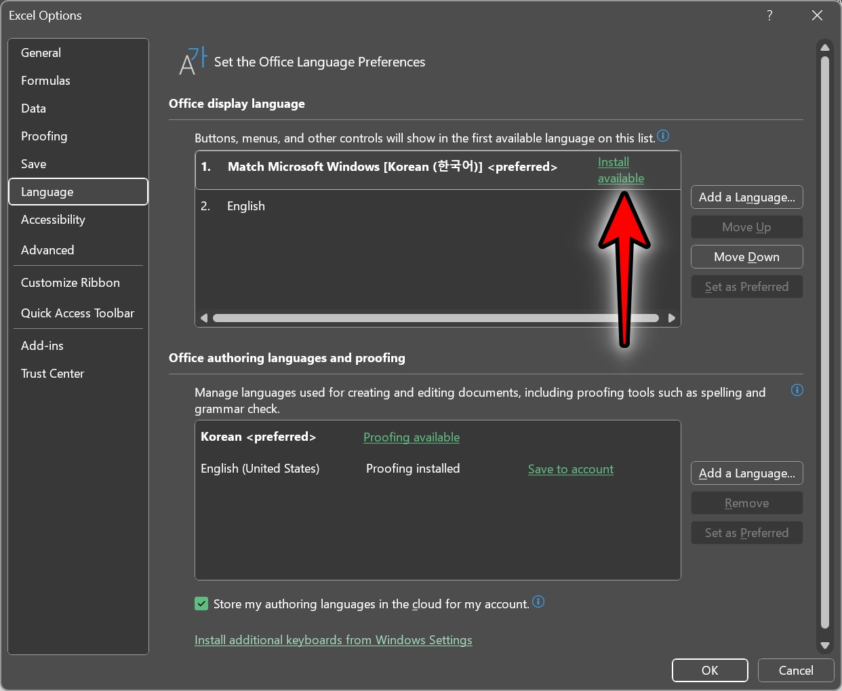Image resolution: width=842 pixels, height=691 pixels.
Task: Click the display language list horizontal scrollbar thumb
Action: click(x=436, y=318)
